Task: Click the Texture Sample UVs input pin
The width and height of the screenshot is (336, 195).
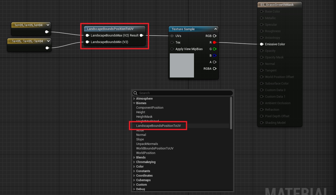Action: [x=172, y=36]
